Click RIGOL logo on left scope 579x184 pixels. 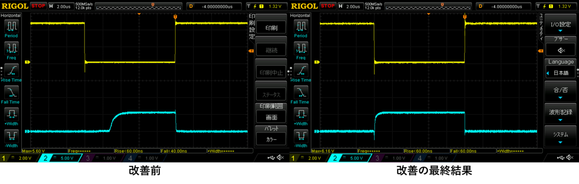pyautogui.click(x=14, y=6)
